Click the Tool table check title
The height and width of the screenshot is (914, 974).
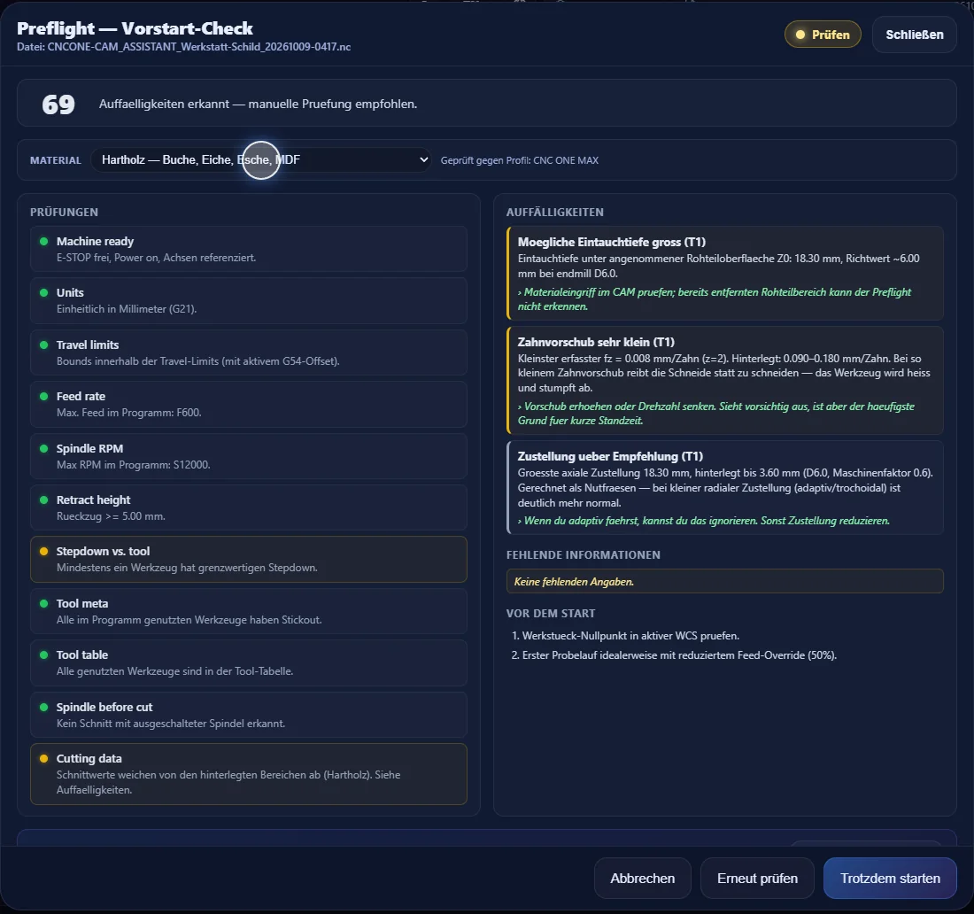(82, 655)
